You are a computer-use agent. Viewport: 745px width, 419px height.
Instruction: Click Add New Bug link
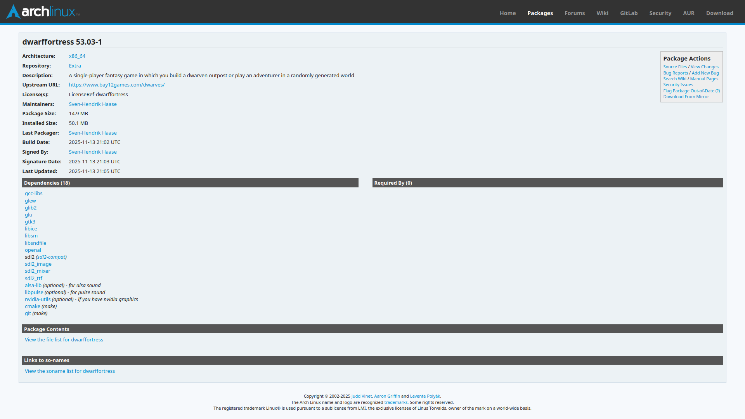[x=705, y=73]
